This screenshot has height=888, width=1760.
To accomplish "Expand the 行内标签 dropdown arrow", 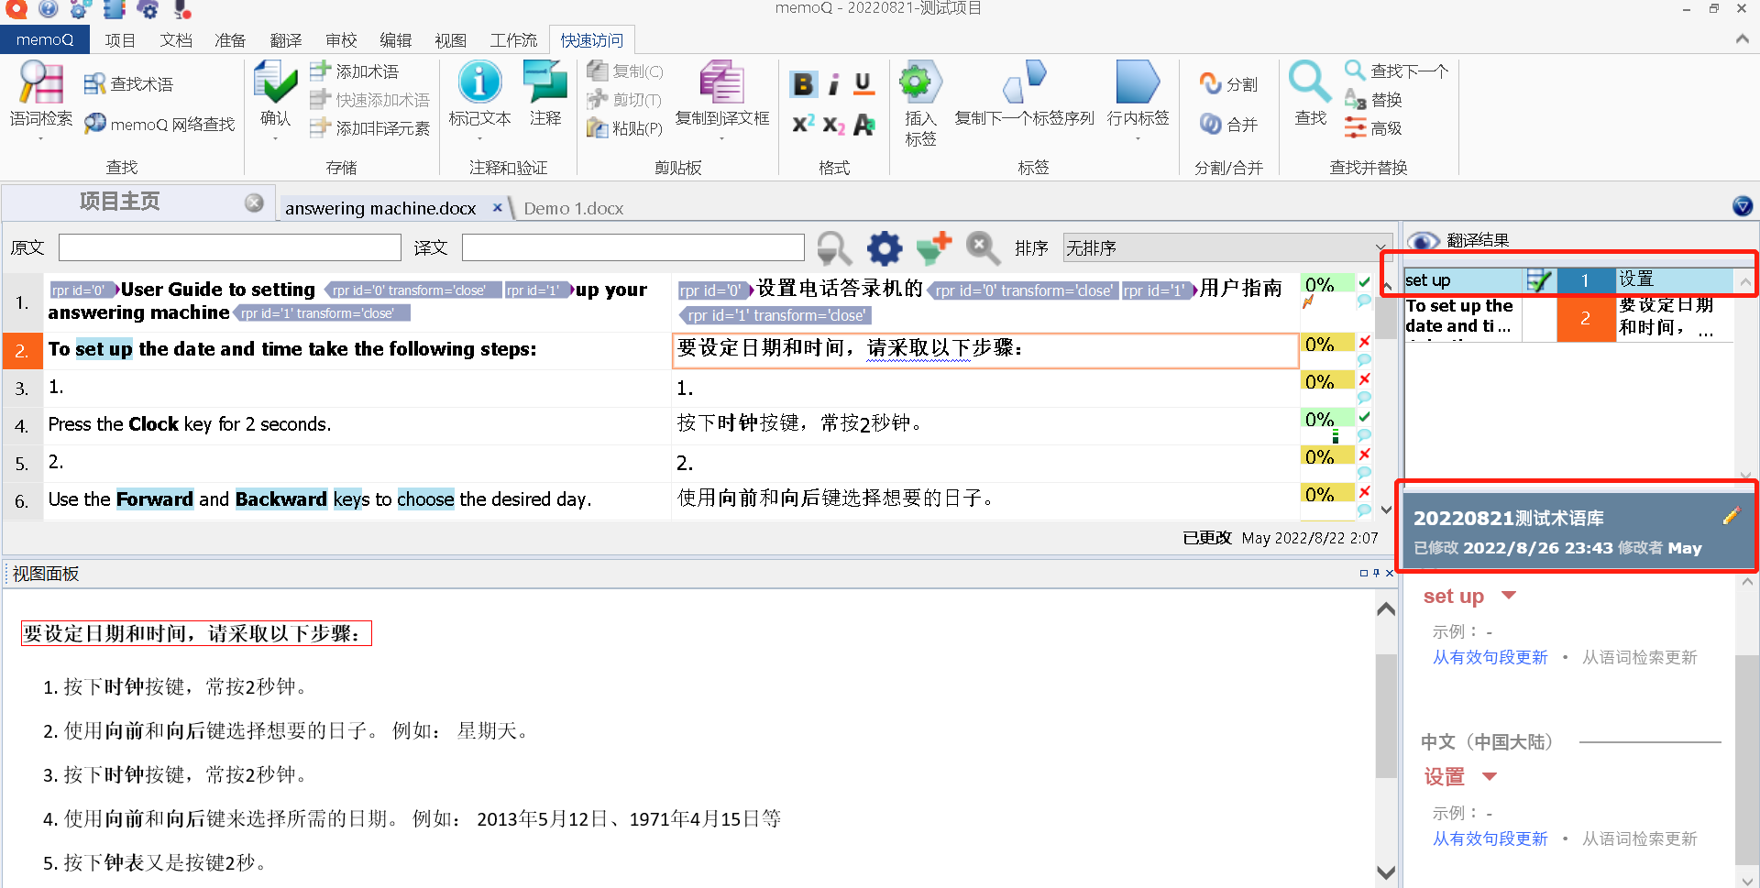I will pyautogui.click(x=1138, y=139).
